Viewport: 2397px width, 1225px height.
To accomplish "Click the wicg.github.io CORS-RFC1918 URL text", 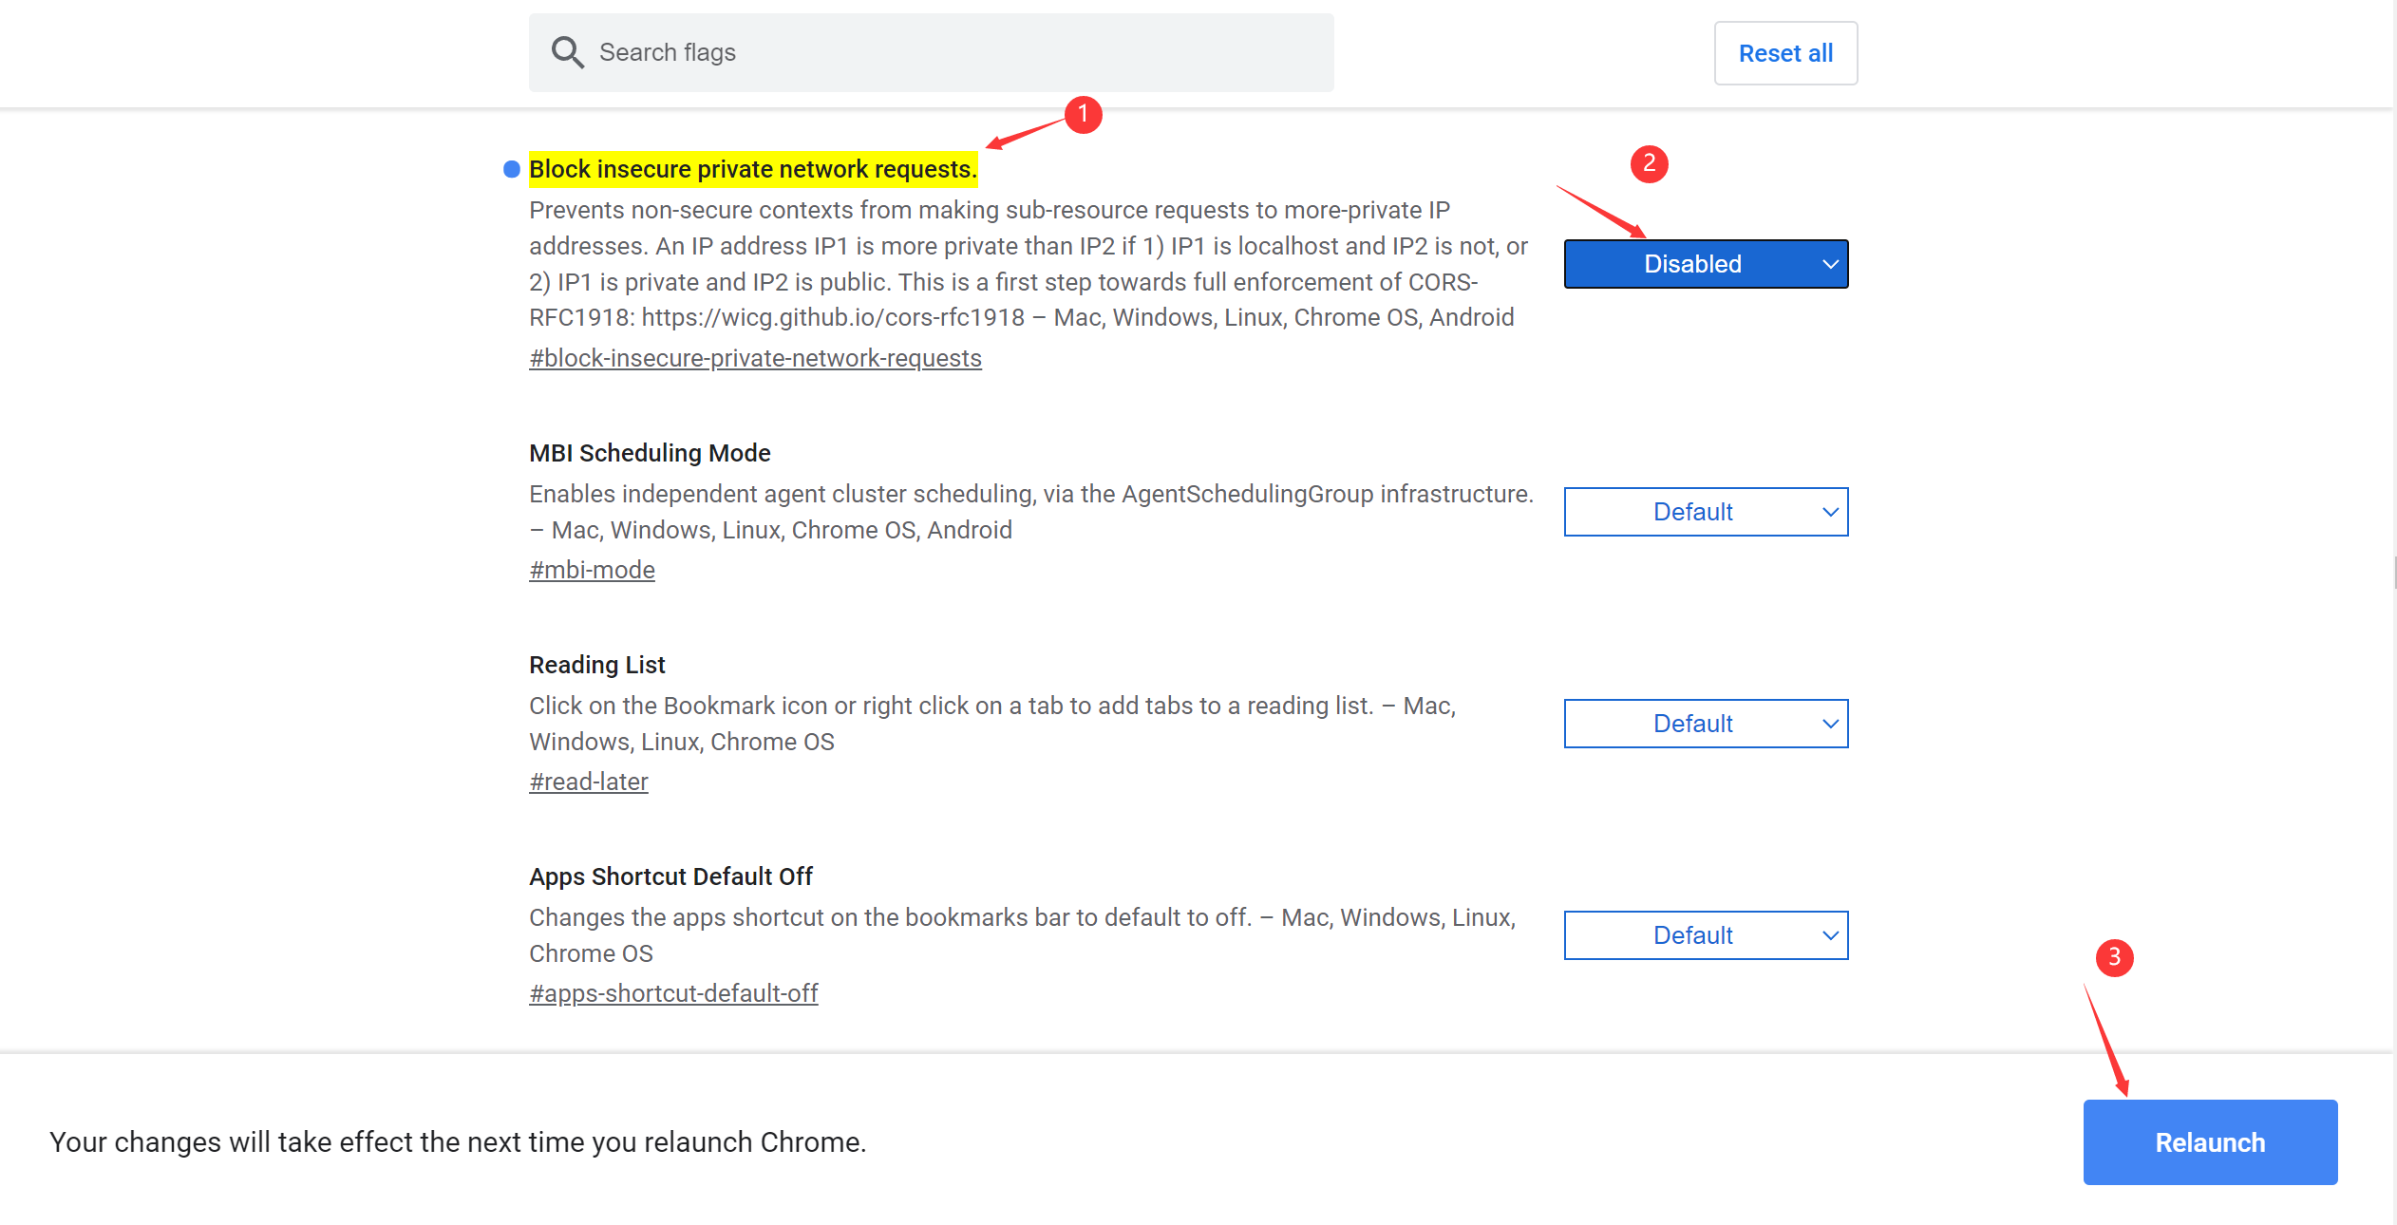I will [833, 317].
